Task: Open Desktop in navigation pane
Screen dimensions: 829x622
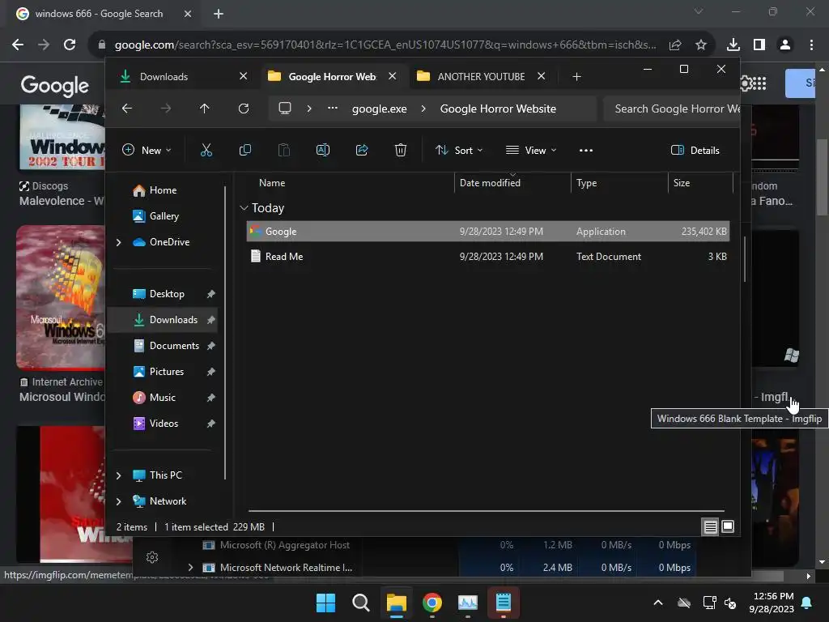Action: click(167, 294)
